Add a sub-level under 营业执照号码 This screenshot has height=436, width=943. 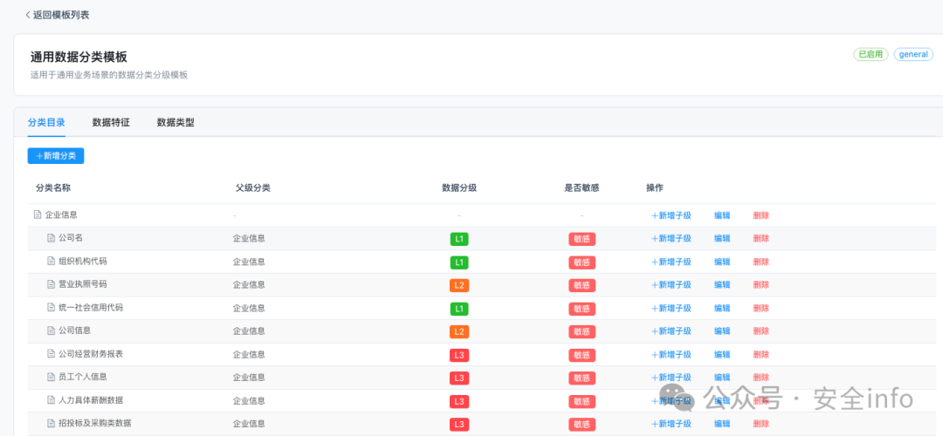(671, 284)
